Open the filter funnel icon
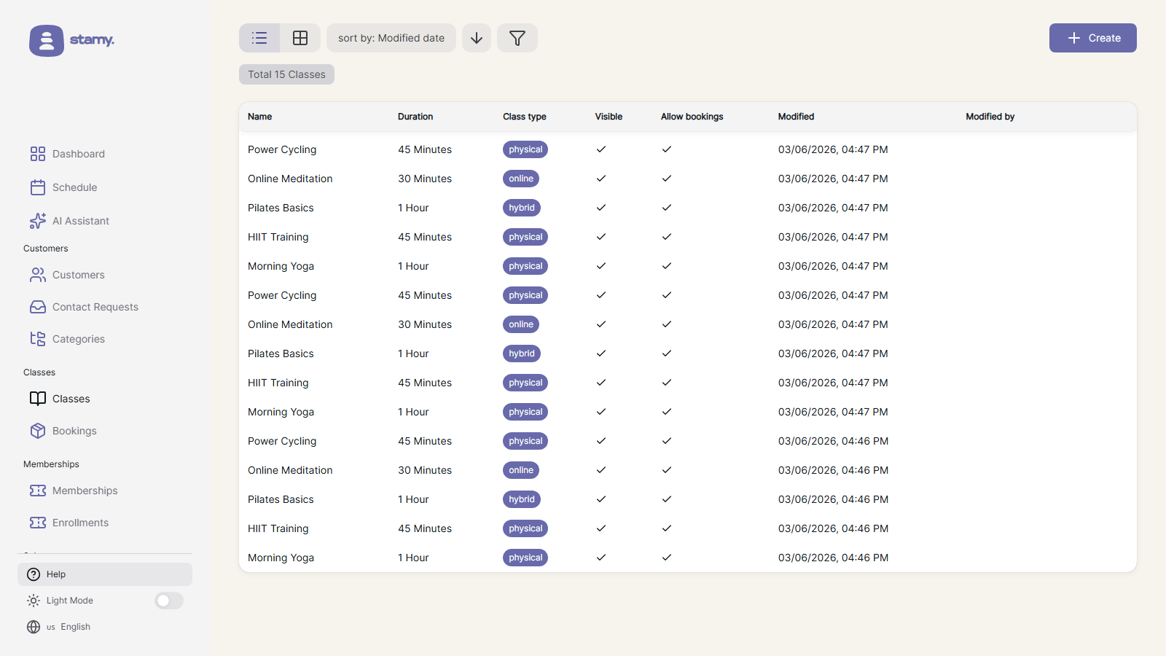1166x656 pixels. click(x=517, y=38)
